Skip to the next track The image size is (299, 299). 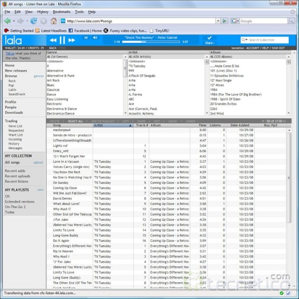tap(72, 40)
